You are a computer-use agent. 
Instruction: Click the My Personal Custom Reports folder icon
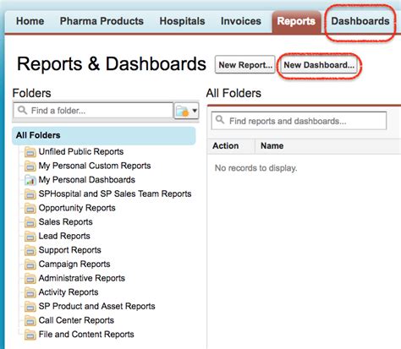[30, 166]
